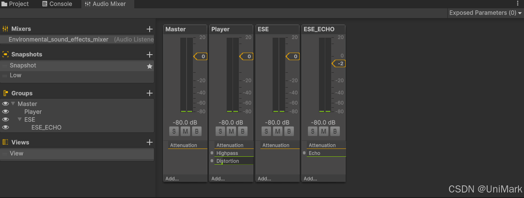This screenshot has width=524, height=198.
Task: Open the panel kebab menu at top right
Action: coord(517,3)
